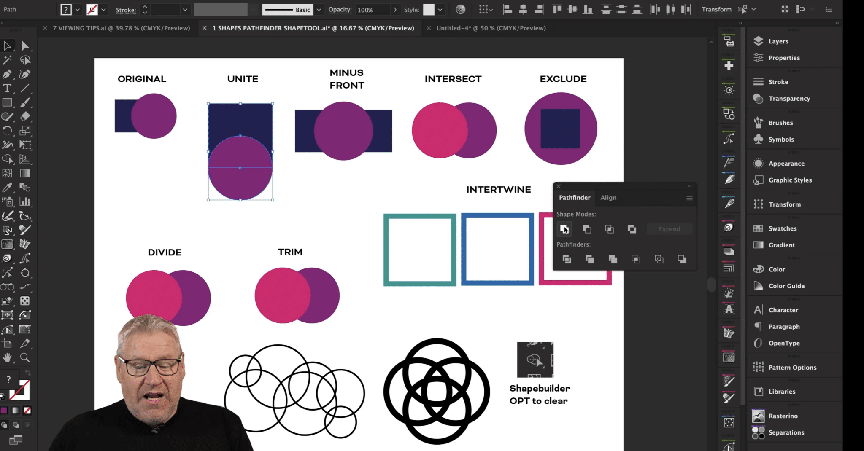Apply the Minus Front shape mode

pos(587,229)
